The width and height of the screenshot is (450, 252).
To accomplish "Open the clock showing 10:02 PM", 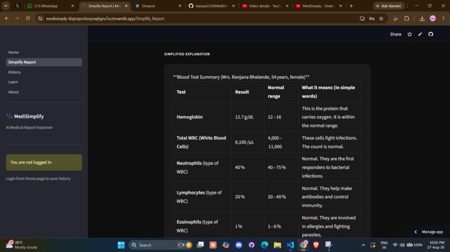I will point(436,245).
